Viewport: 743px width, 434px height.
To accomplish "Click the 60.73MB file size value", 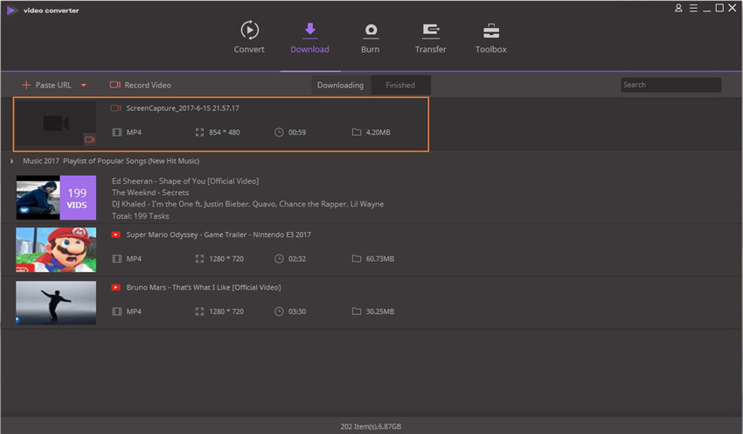I will pos(380,258).
